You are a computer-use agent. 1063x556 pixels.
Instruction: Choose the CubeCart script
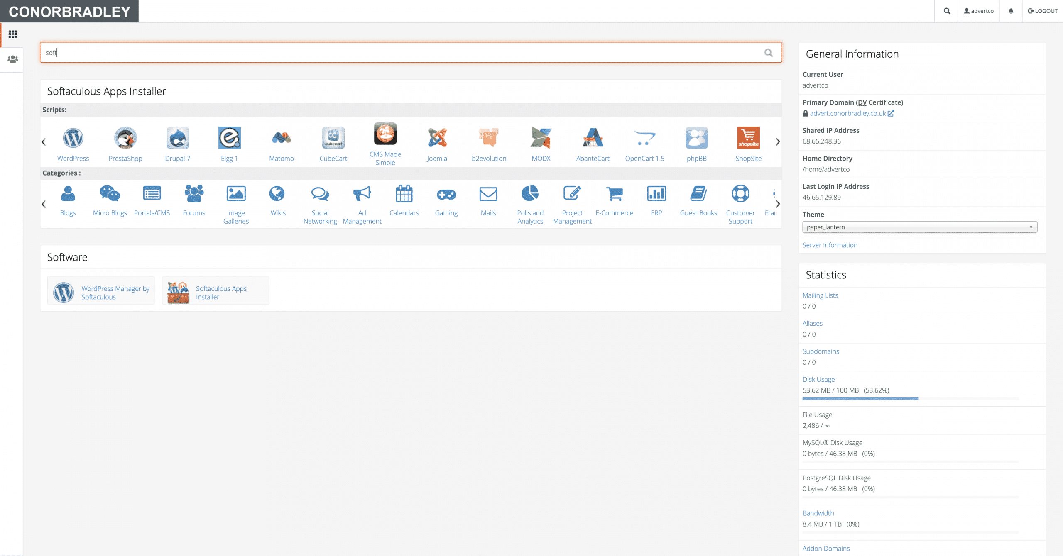[333, 144]
